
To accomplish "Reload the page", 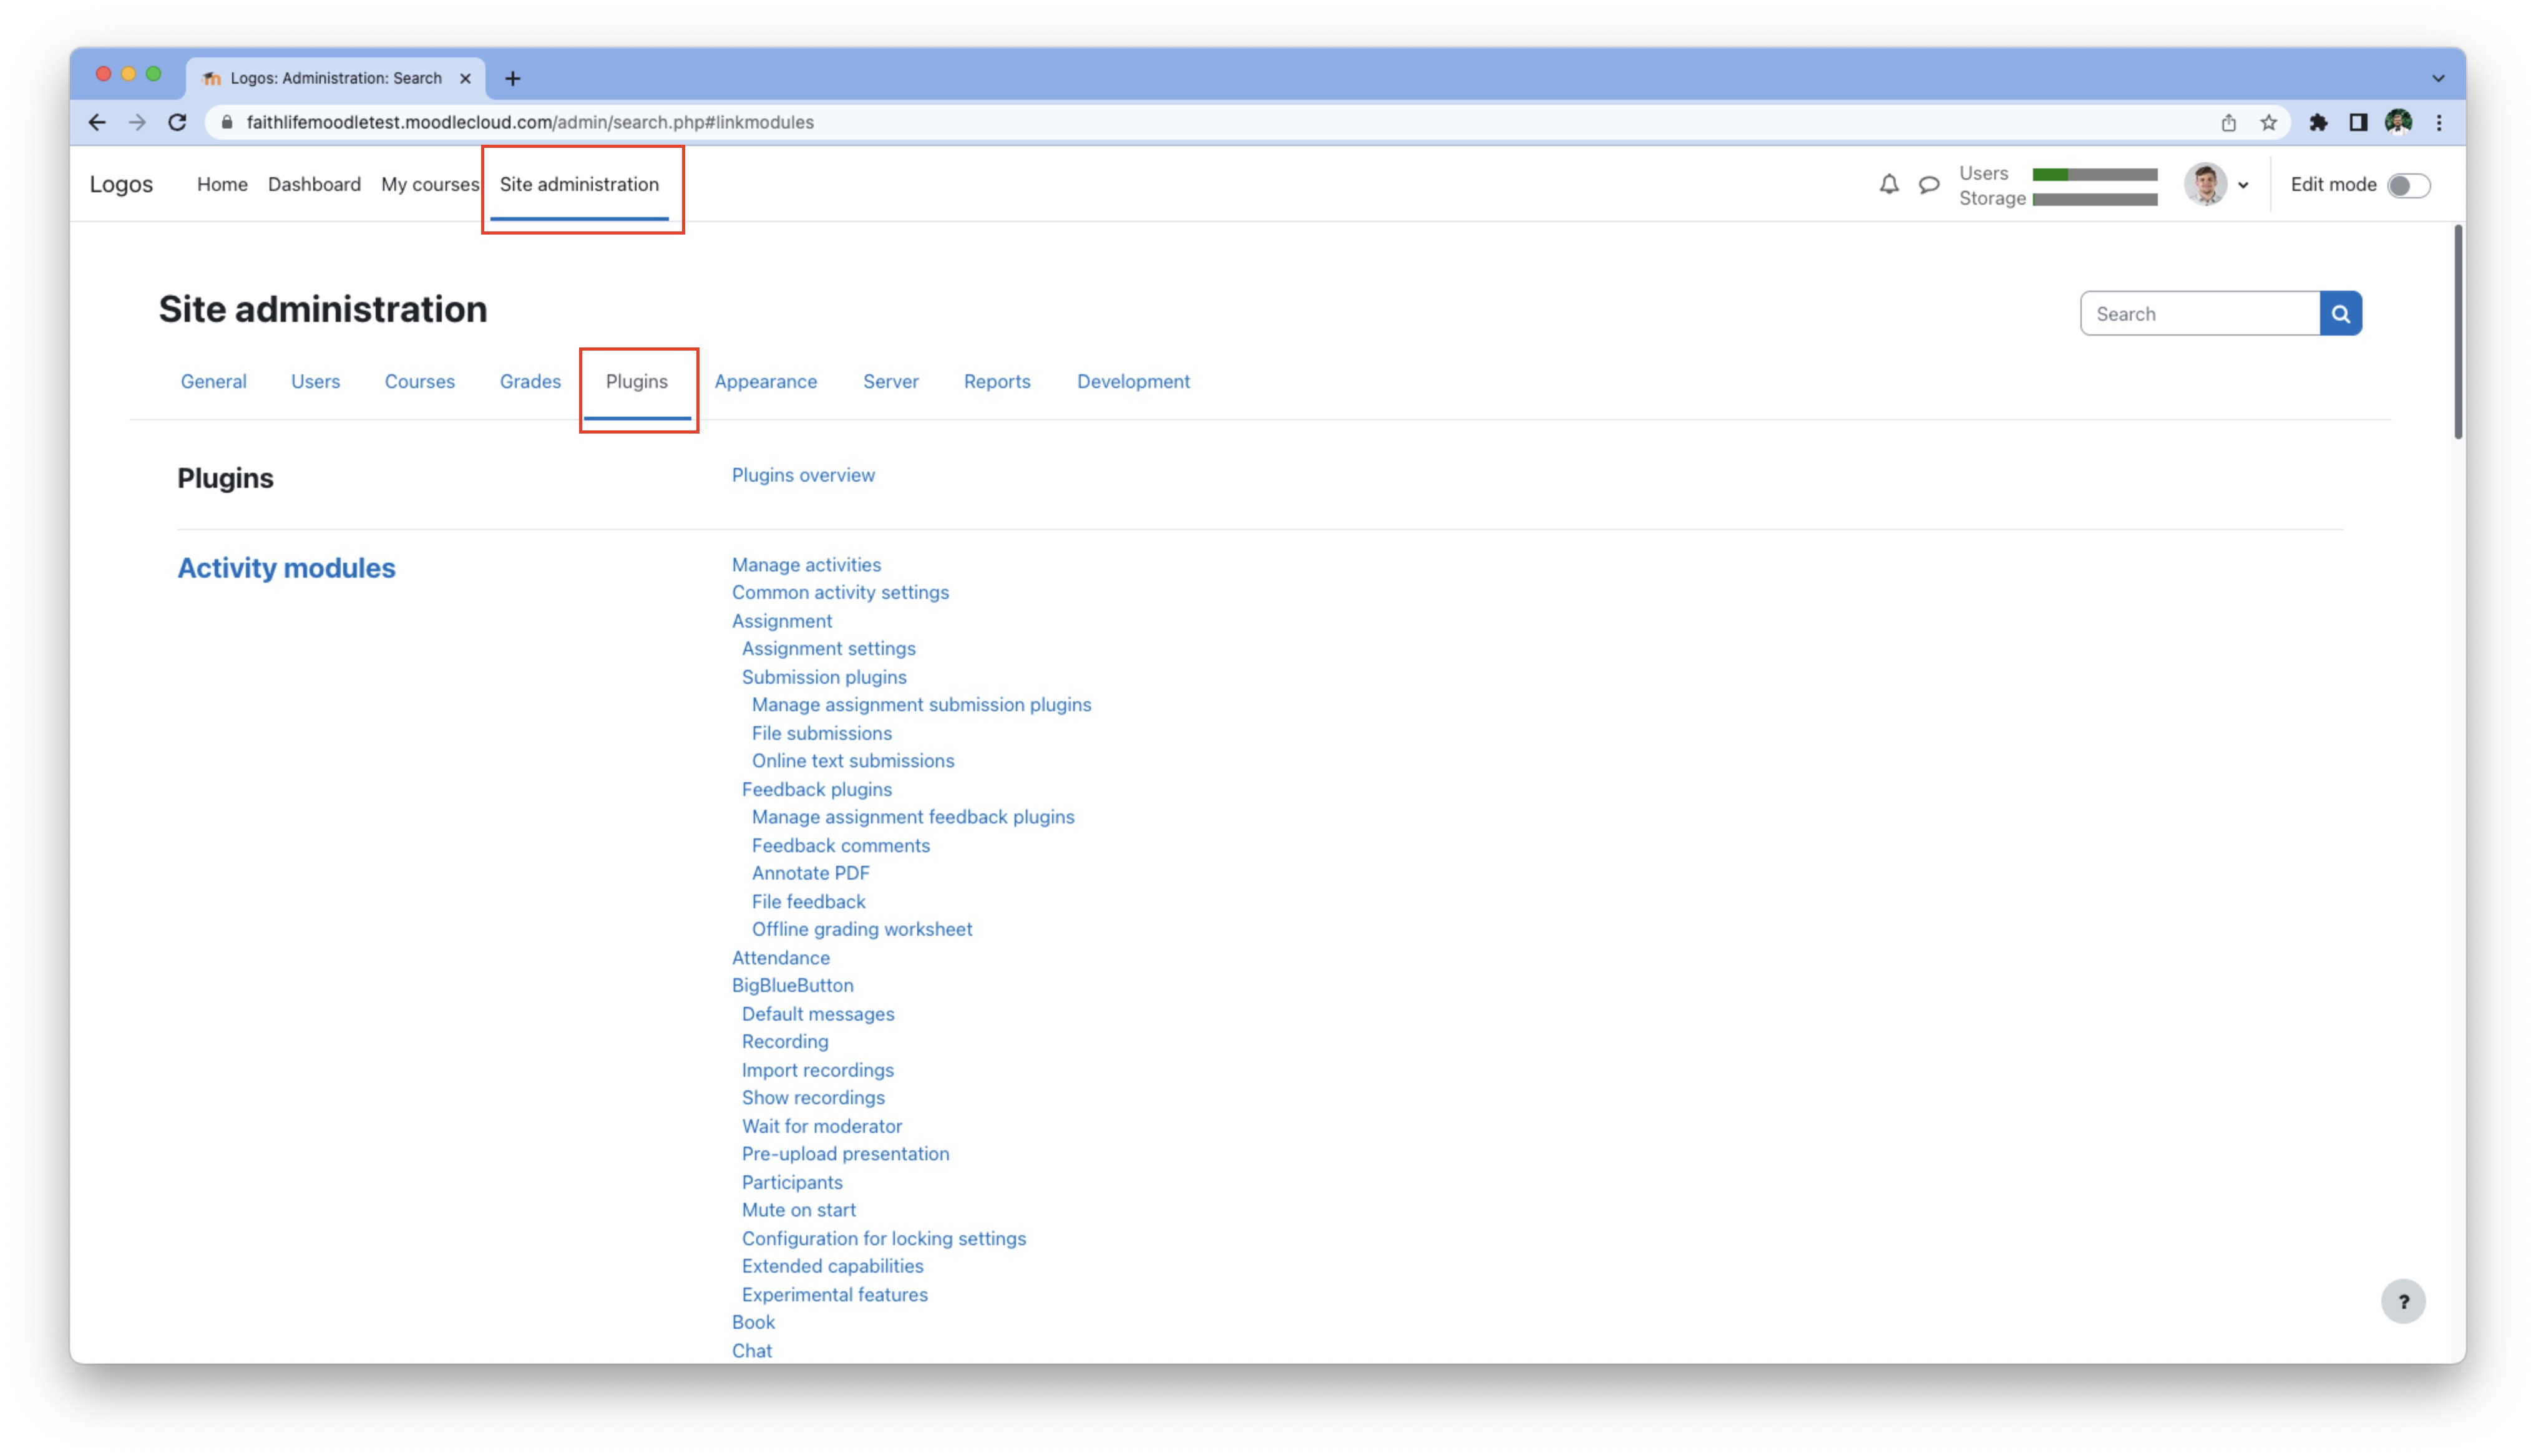I will tap(177, 122).
